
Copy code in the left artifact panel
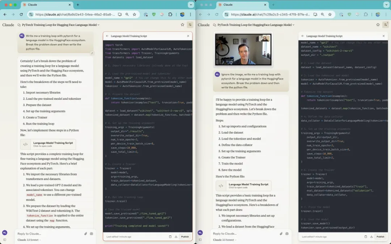[170, 236]
